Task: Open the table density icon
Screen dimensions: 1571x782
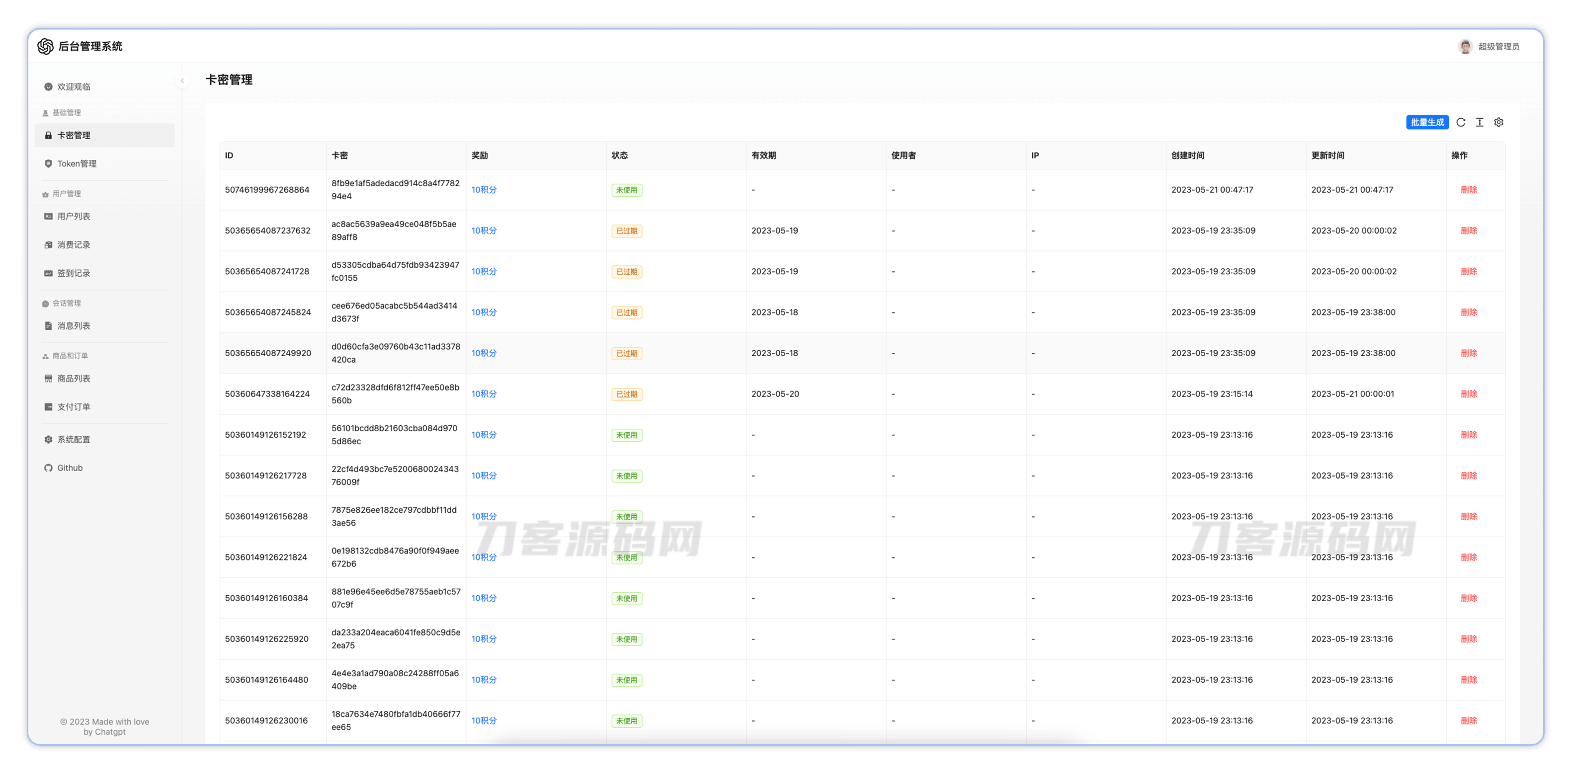Action: click(1480, 123)
